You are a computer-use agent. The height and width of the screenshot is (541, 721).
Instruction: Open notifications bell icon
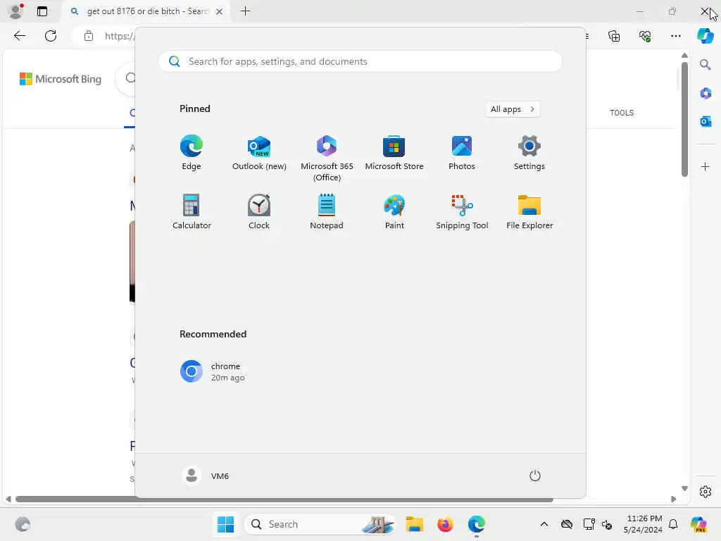(673, 524)
